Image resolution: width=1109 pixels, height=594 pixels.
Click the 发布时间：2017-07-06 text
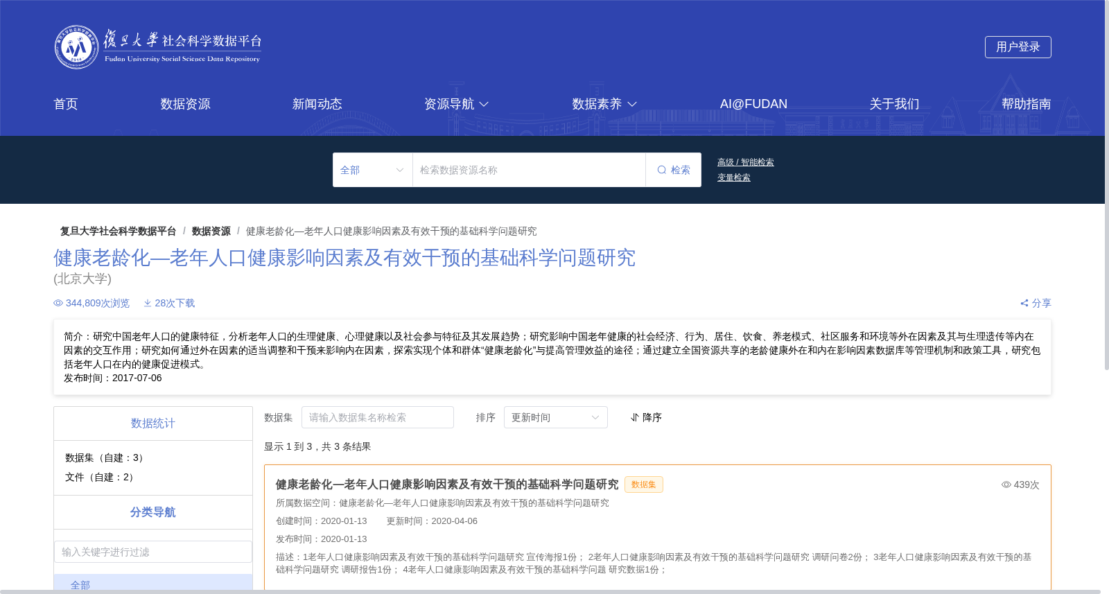(x=113, y=378)
